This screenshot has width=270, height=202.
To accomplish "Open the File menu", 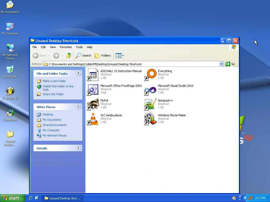I will point(35,47).
